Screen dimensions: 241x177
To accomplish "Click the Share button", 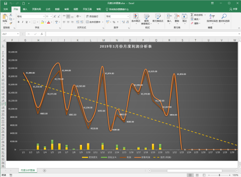I will pos(234,9).
